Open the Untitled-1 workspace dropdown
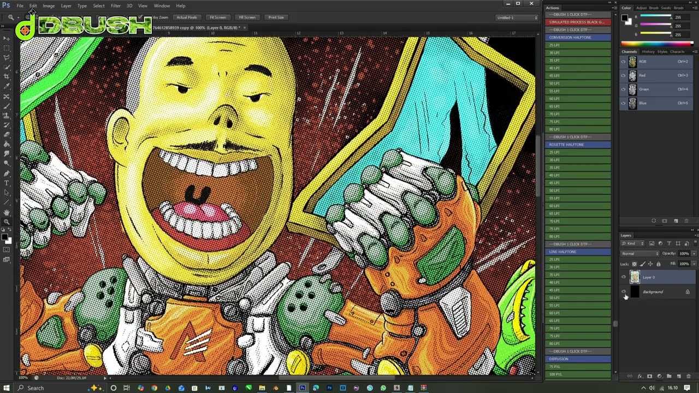This screenshot has height=393, width=699. click(x=516, y=17)
